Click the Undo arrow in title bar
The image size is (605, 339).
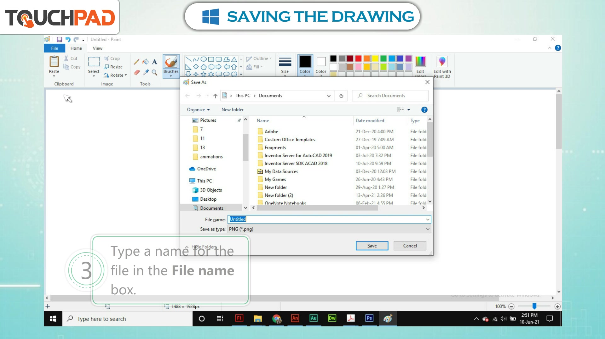[68, 39]
